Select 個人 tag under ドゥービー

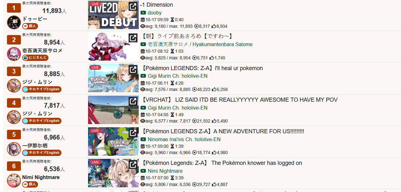[x=30, y=26]
